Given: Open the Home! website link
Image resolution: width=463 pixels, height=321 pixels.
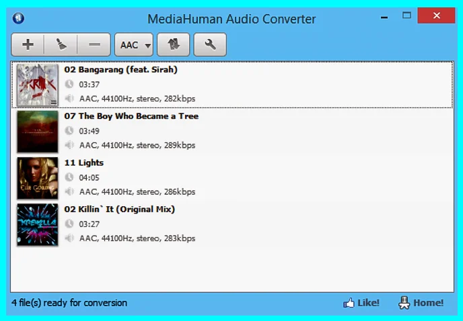Looking at the screenshot, I should (x=421, y=303).
